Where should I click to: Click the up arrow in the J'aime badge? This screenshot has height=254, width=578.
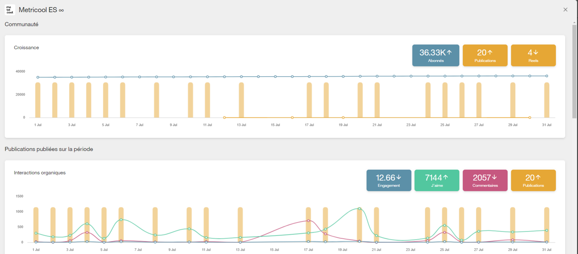point(445,177)
